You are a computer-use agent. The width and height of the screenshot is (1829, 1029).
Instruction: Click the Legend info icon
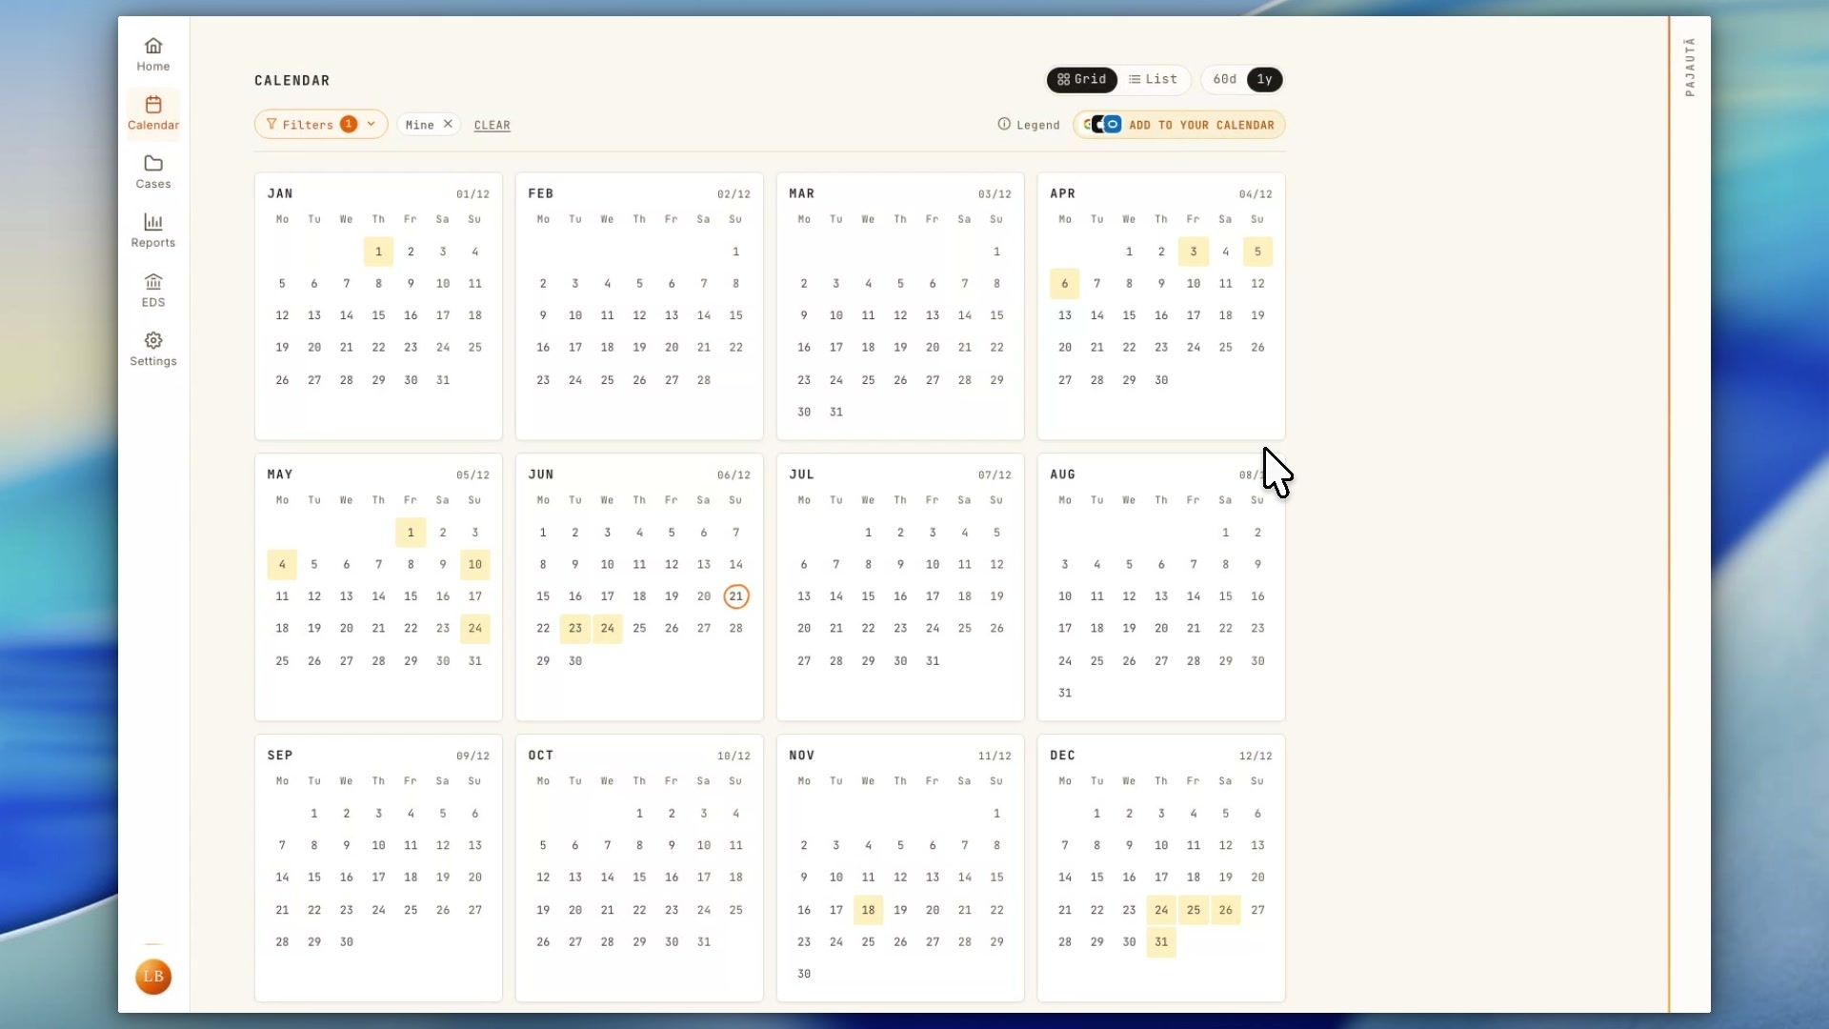(x=1004, y=124)
